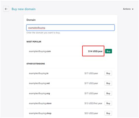Click the Buy new domain heading
The height and width of the screenshot is (118, 139).
23,9
